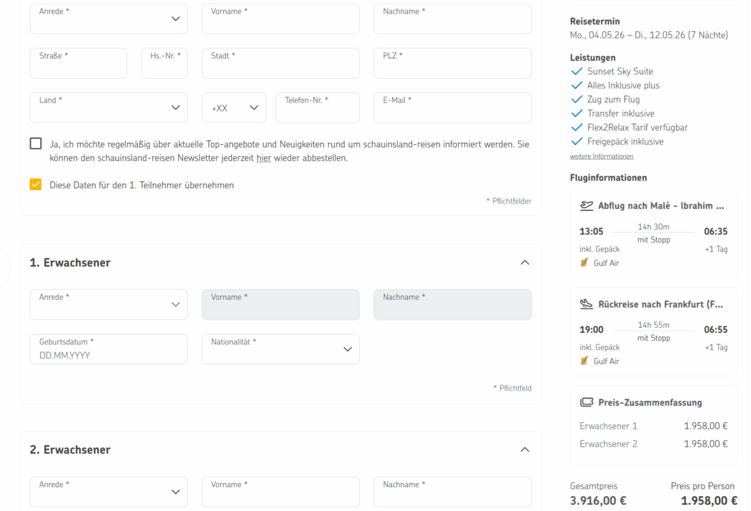Click the Gulf Air logo under the return flight
751x511 pixels.
(584, 361)
